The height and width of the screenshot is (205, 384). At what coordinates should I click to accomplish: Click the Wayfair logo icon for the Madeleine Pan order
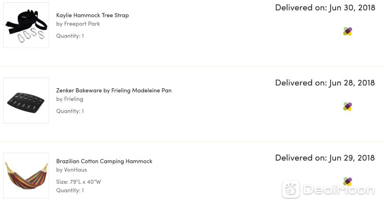[x=348, y=107]
